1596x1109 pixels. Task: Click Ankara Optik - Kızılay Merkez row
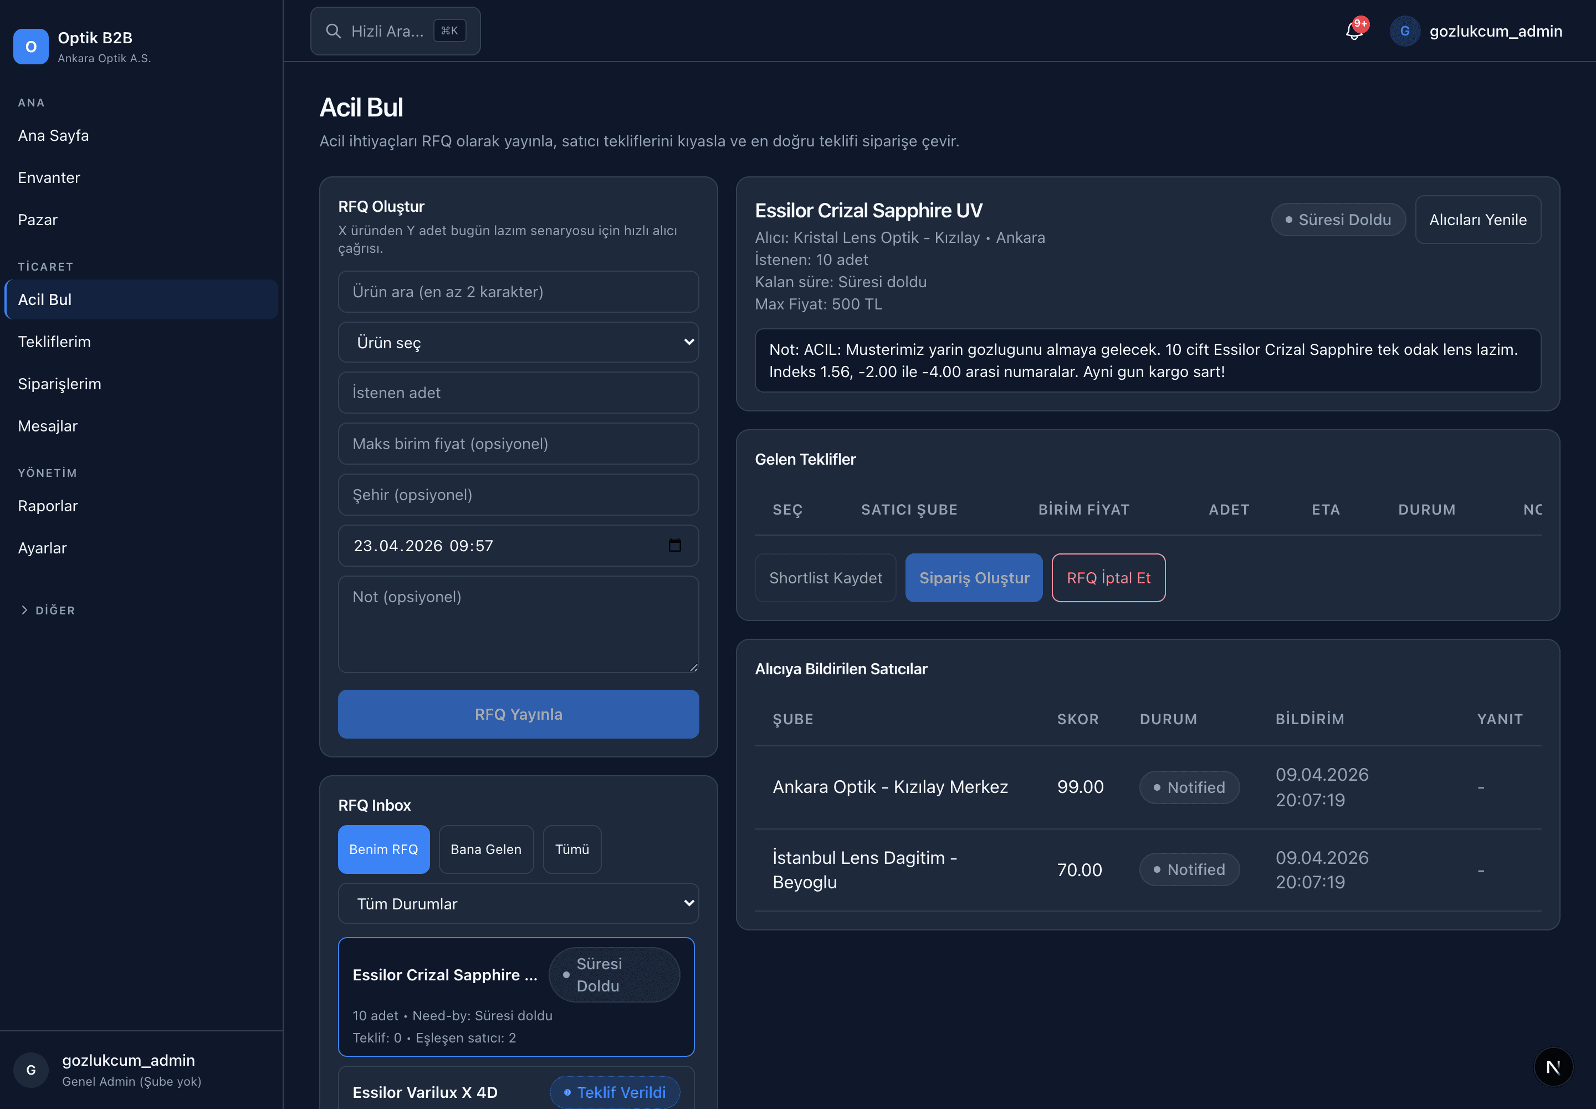click(x=1147, y=787)
